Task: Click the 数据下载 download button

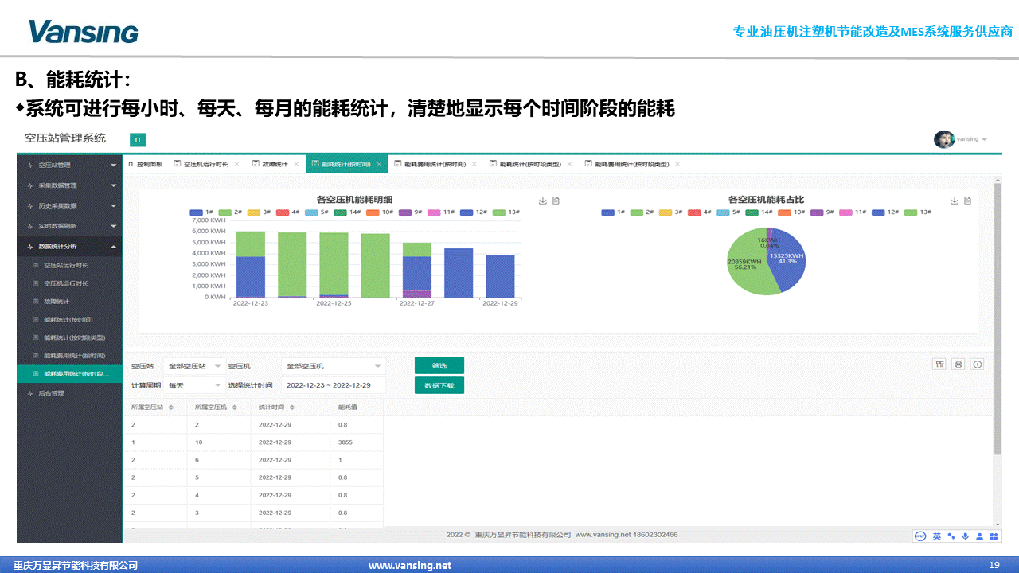Action: pos(439,385)
